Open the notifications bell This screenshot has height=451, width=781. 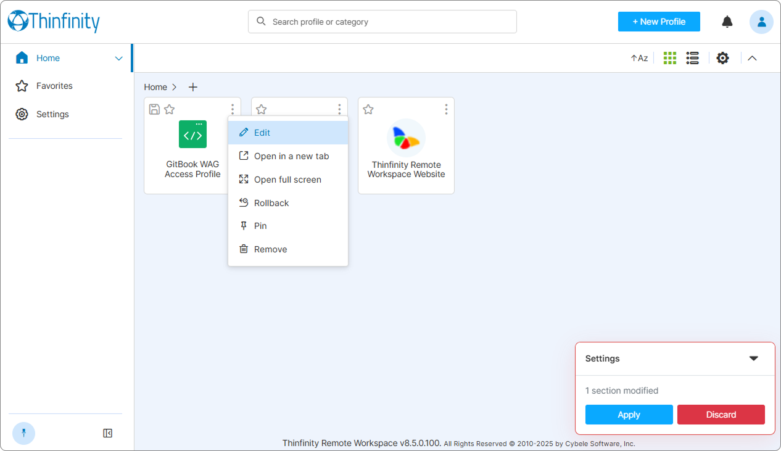point(727,22)
